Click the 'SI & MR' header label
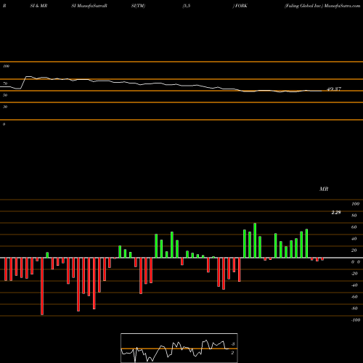The width and height of the screenshot is (363, 363). pos(38,6)
